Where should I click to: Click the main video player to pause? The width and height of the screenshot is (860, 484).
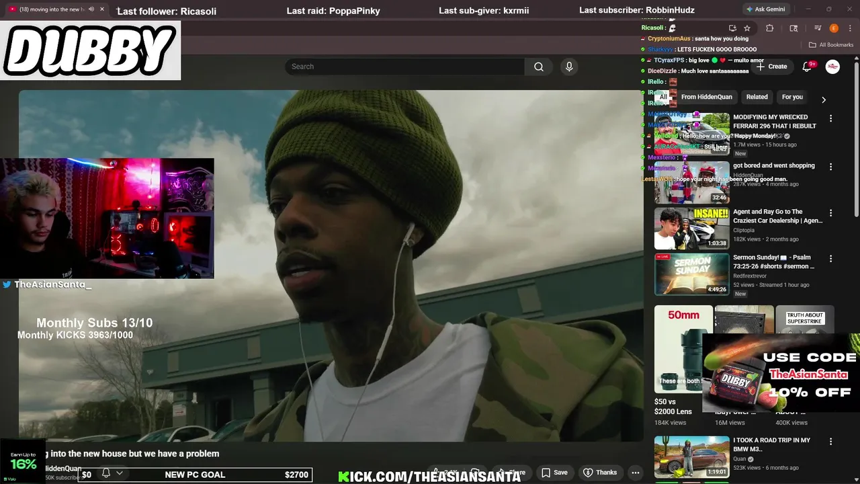click(331, 266)
